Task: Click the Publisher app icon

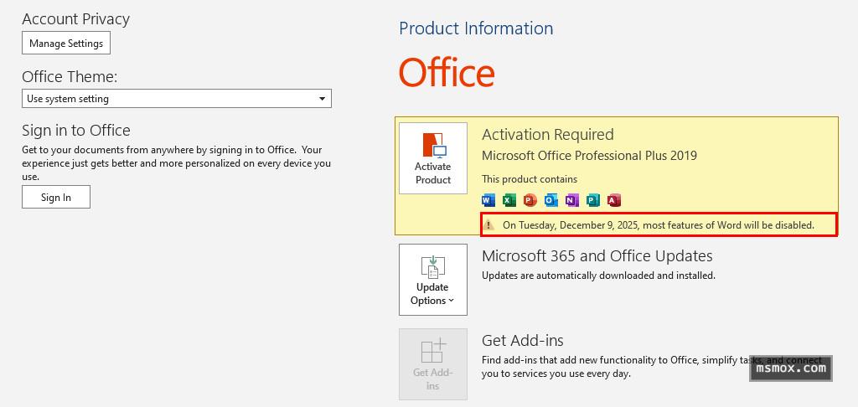Action: pyautogui.click(x=592, y=200)
